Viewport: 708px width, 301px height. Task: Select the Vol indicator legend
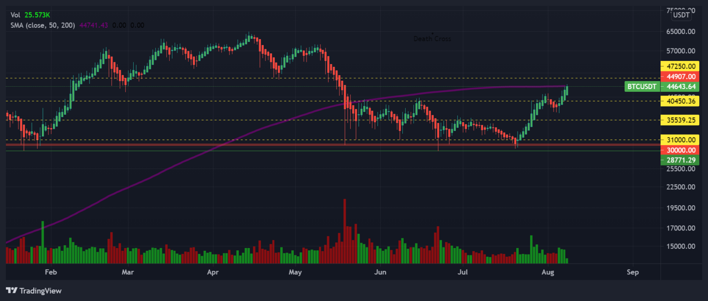pyautogui.click(x=16, y=15)
